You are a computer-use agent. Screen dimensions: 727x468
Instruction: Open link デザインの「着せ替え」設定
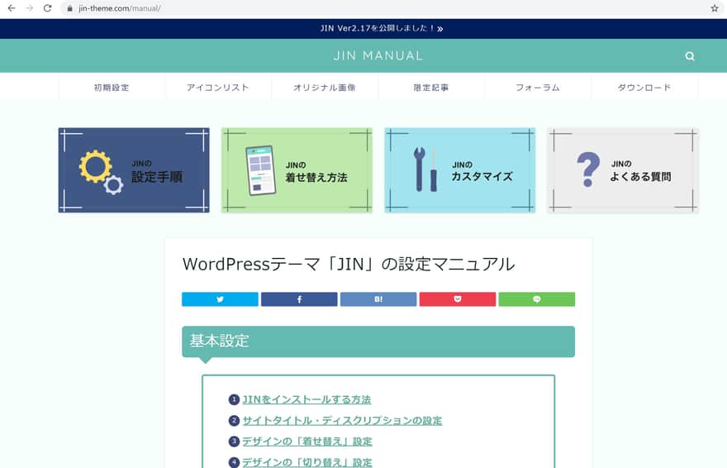[x=307, y=441]
